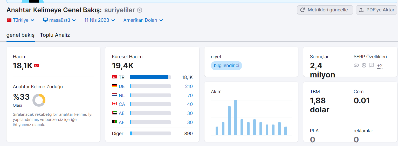Click the bilgilendirici intent badge
Viewport: 398px width, 146px height.
click(x=226, y=65)
